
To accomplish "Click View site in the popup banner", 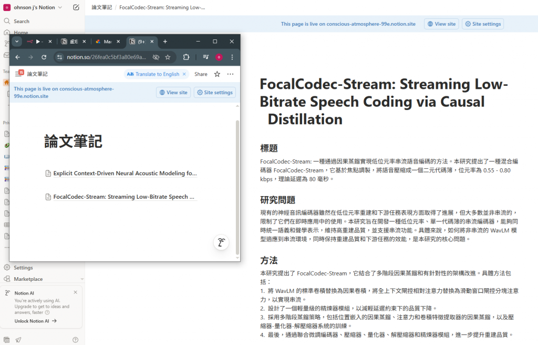I will (x=173, y=93).
